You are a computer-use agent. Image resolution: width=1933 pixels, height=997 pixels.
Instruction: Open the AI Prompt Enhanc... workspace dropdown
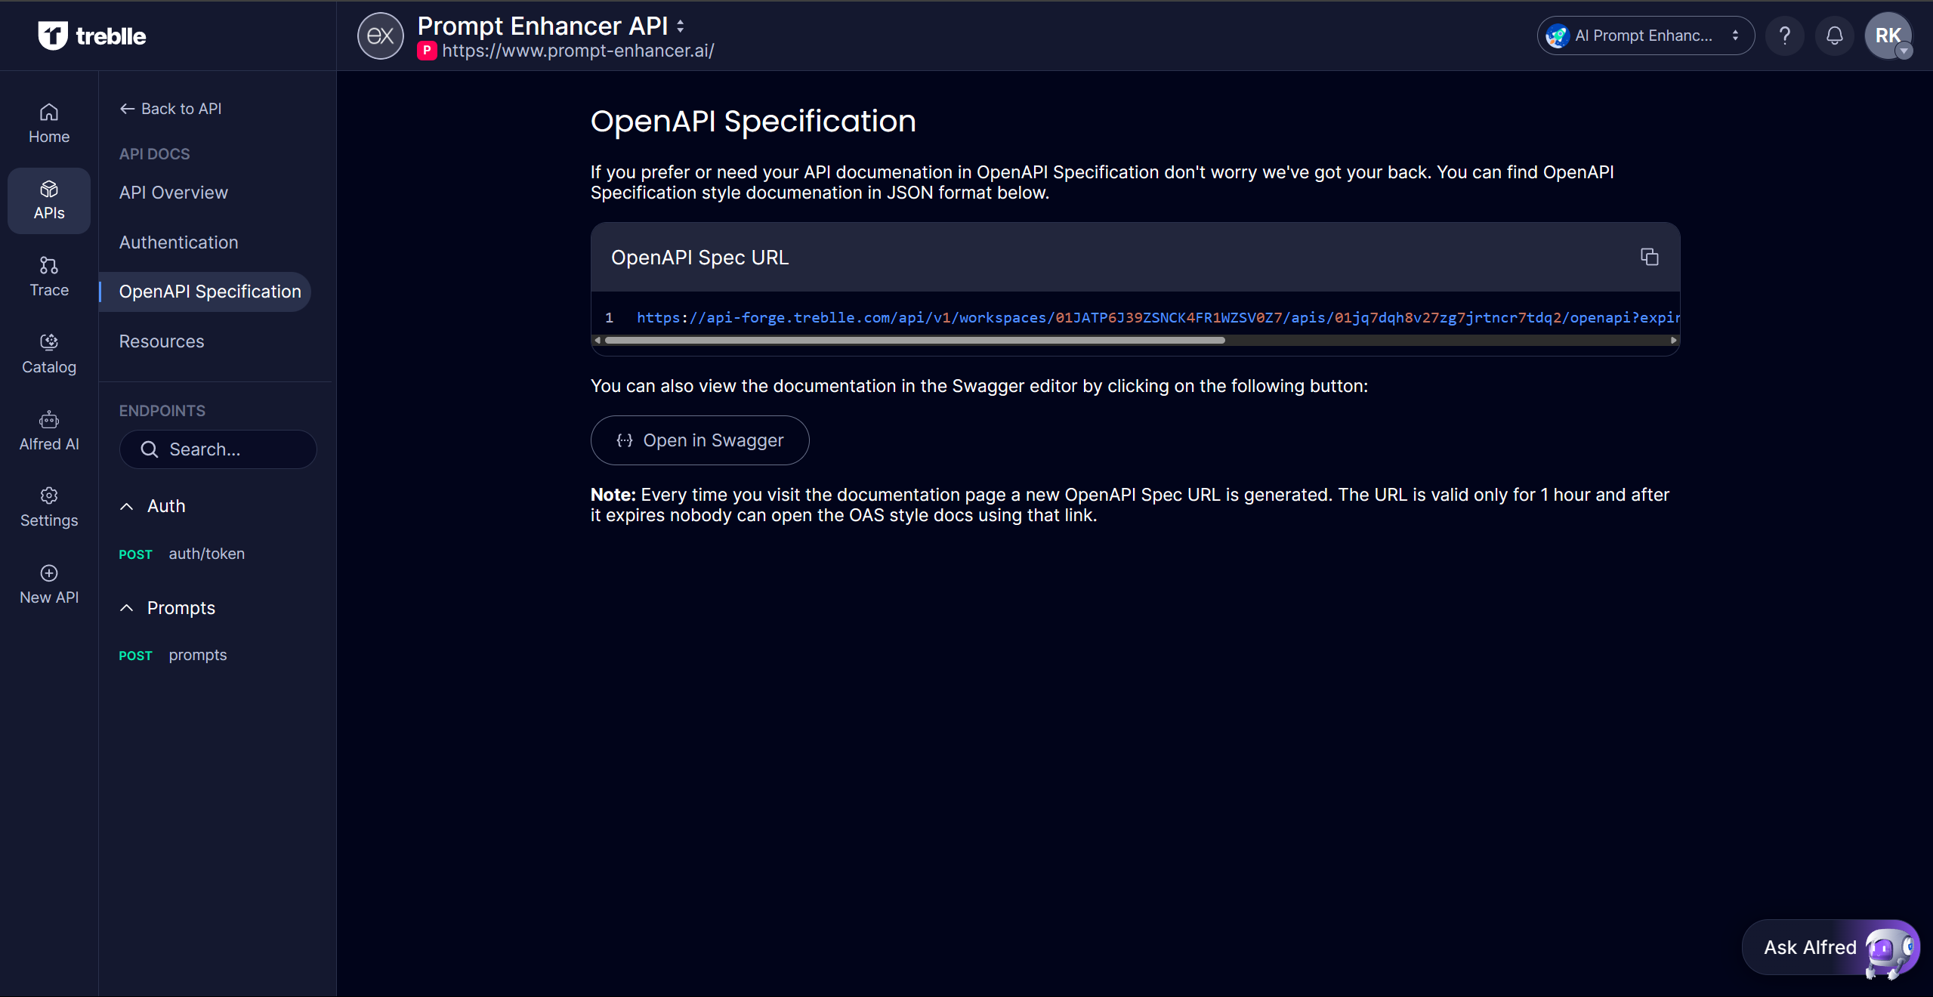(x=1645, y=35)
